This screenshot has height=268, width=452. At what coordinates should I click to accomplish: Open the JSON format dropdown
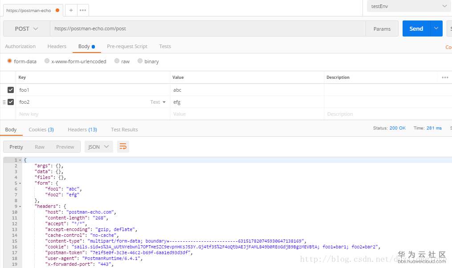(98, 146)
